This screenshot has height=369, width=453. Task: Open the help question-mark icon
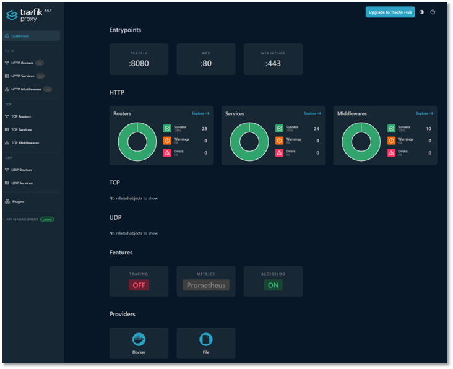433,12
